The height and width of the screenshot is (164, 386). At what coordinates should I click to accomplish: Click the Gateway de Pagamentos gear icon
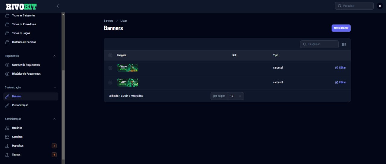coord(7,65)
